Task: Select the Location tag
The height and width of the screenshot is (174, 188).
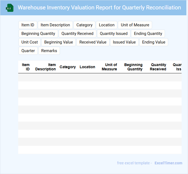Action: 107,25
